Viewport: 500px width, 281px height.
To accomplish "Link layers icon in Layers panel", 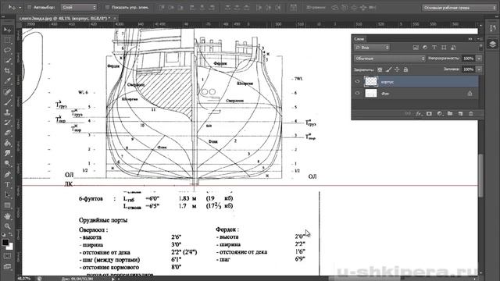I will 408,113.
